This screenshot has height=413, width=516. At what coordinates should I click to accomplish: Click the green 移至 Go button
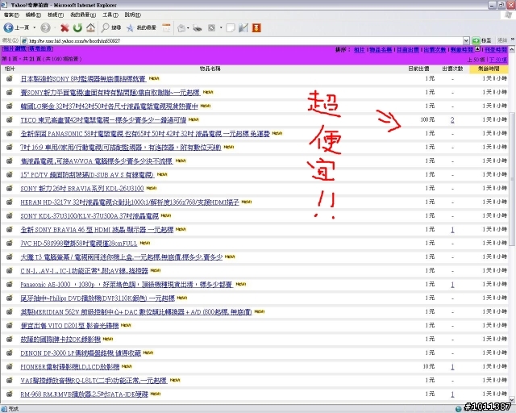tap(482, 40)
